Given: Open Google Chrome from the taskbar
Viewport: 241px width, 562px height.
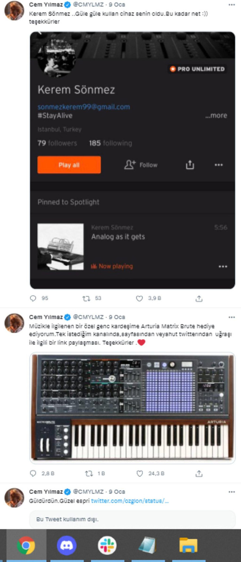Looking at the screenshot, I should tap(26, 546).
